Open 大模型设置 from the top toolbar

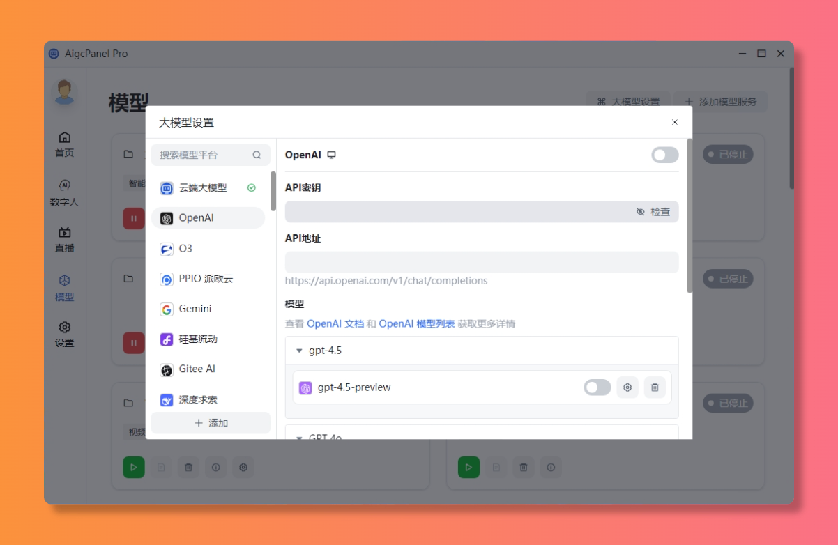[x=627, y=101]
